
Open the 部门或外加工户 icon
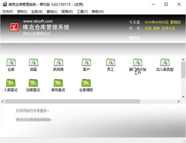[x=137, y=62]
